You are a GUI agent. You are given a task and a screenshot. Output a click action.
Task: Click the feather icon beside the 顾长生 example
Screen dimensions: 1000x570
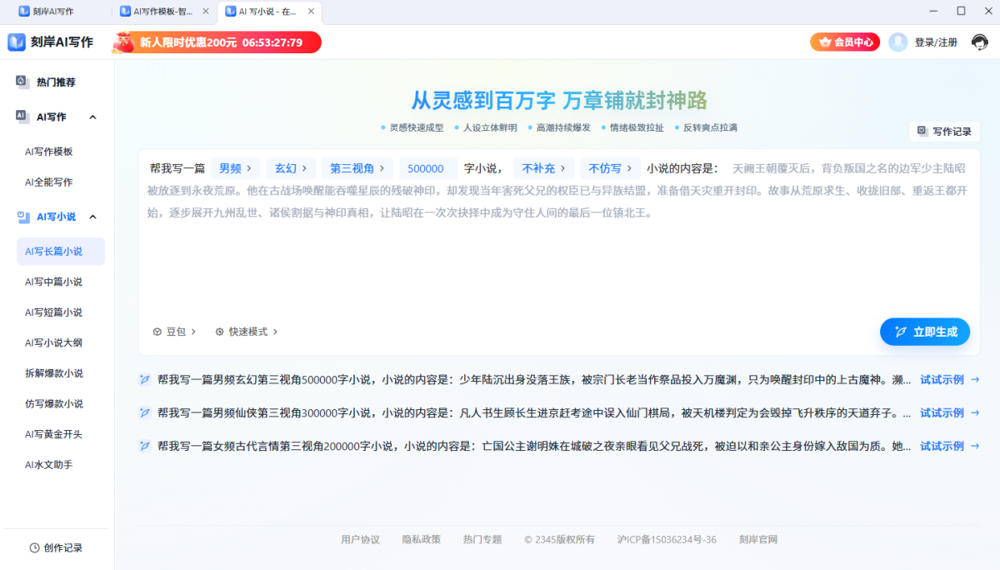(145, 412)
